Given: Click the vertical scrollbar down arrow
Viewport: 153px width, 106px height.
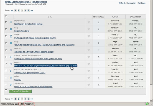Looking at the screenshot, I should click(151, 100).
